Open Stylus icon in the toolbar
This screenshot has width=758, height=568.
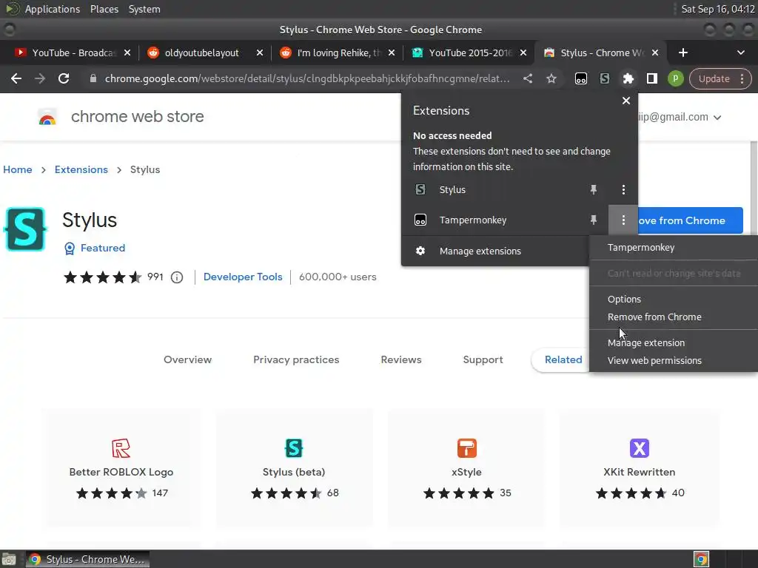click(x=604, y=78)
